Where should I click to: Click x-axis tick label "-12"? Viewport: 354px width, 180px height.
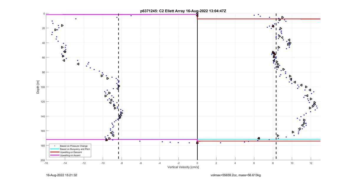83,163
